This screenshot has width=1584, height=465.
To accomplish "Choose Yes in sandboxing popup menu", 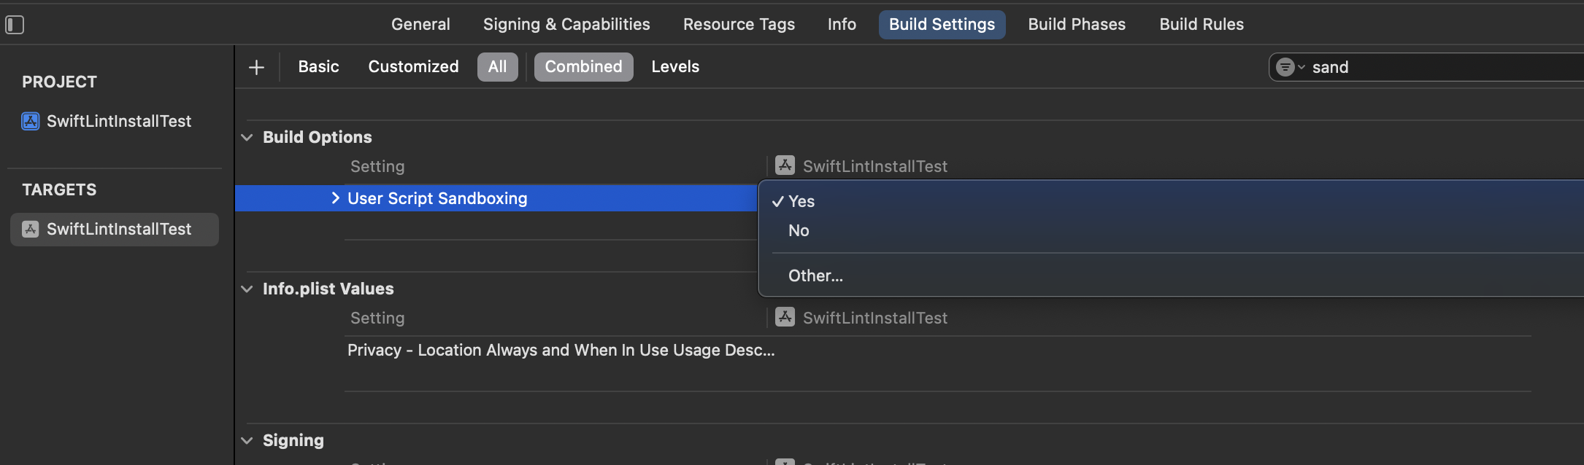I will [x=801, y=202].
